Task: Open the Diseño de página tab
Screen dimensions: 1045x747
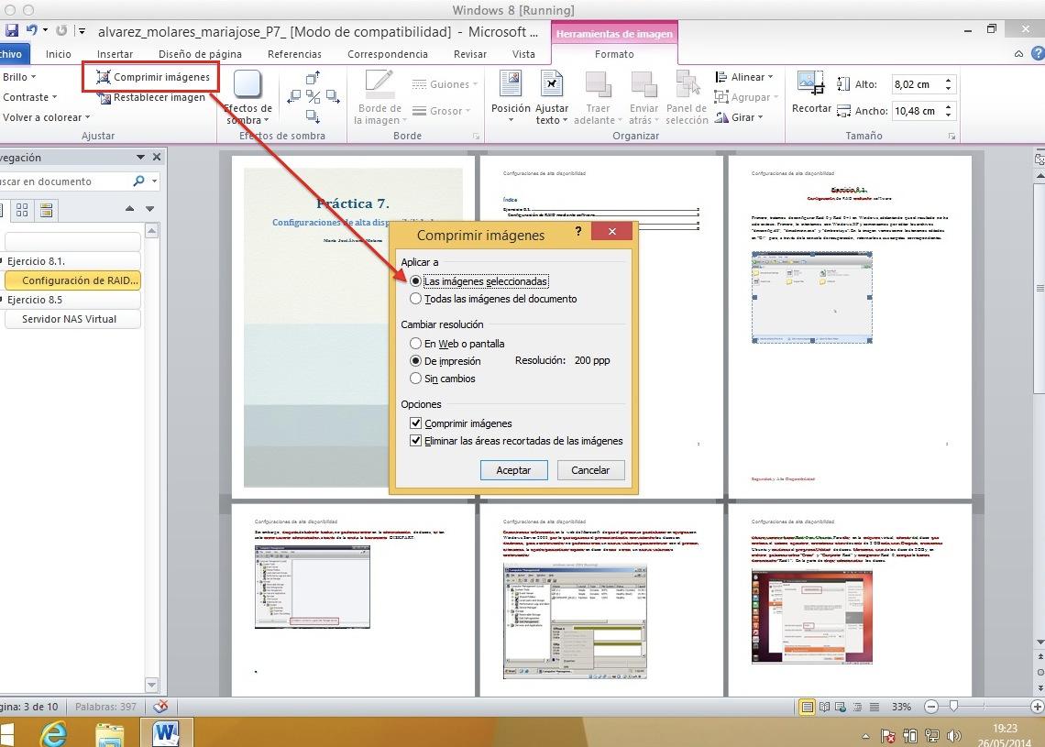Action: [200, 54]
